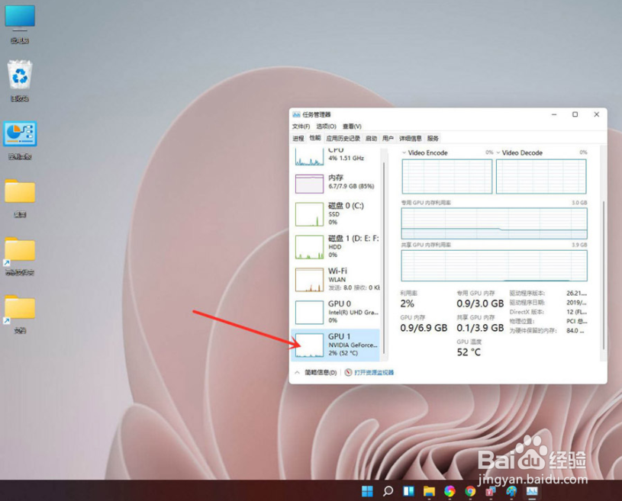
Task: Open This PC desktop icon
Action: click(x=20, y=24)
